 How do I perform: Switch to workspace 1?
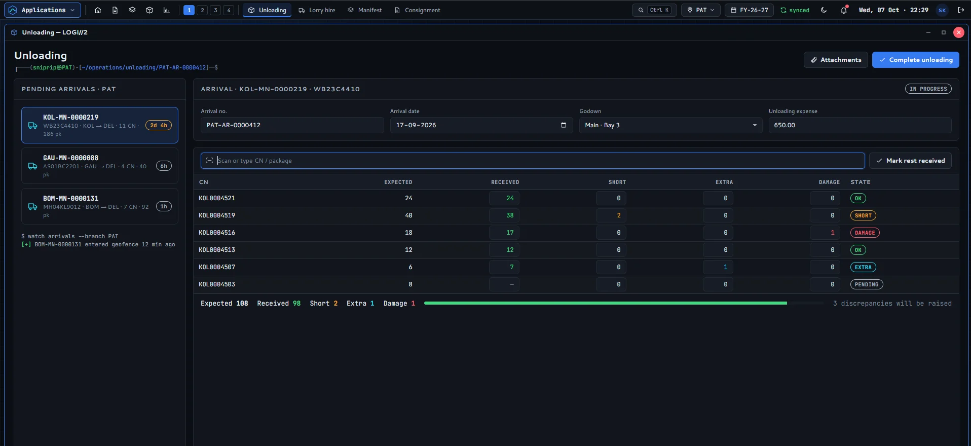[189, 10]
